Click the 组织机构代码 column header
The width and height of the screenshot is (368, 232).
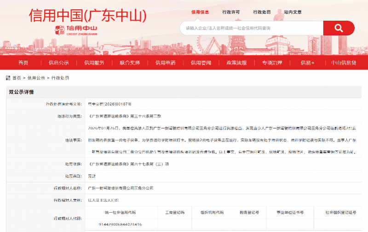pyautogui.click(x=212, y=213)
